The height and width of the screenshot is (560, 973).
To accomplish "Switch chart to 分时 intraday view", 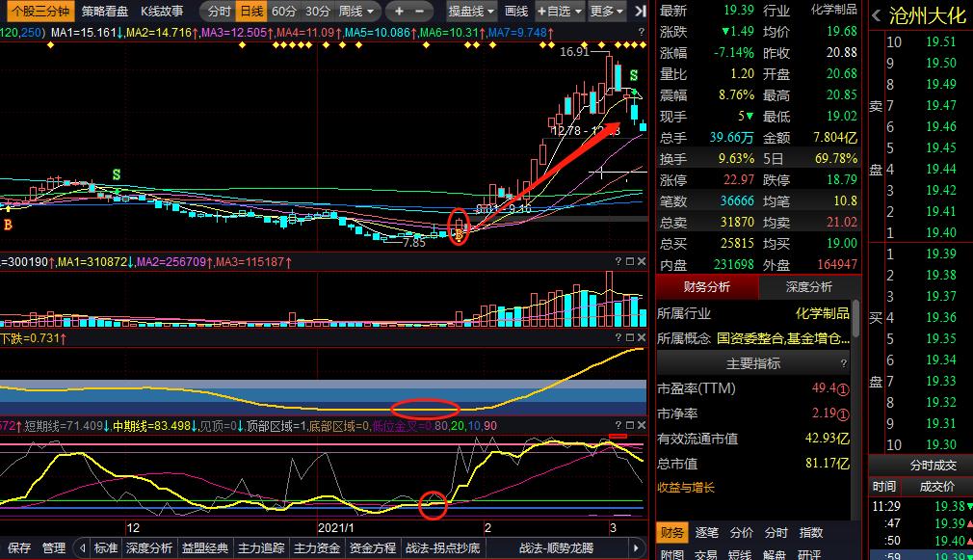I will [219, 12].
